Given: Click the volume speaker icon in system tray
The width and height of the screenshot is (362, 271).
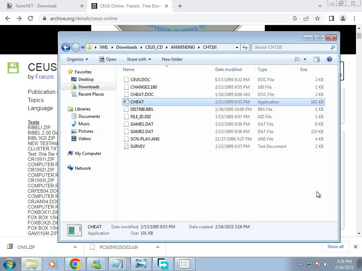Looking at the screenshot, I should pyautogui.click(x=326, y=264).
